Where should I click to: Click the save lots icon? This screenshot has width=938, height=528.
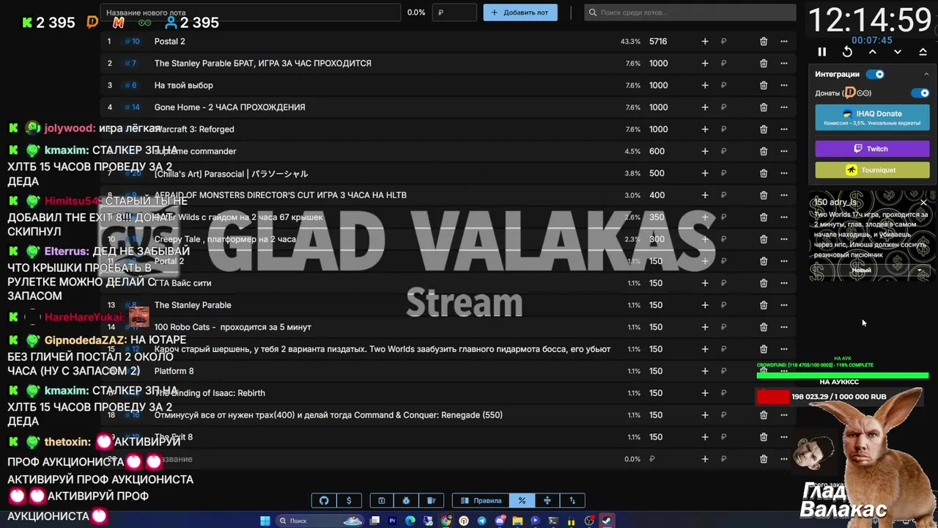[381, 501]
